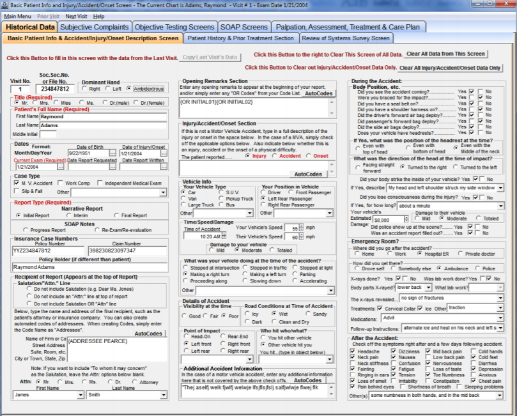Open the Date of Birth calendar picker

coord(112,153)
